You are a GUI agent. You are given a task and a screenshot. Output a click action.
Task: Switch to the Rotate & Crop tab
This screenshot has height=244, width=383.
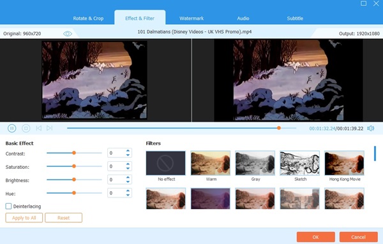pyautogui.click(x=88, y=18)
